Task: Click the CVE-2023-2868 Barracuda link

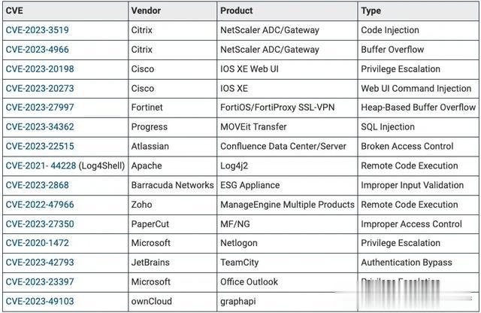Action: point(37,185)
